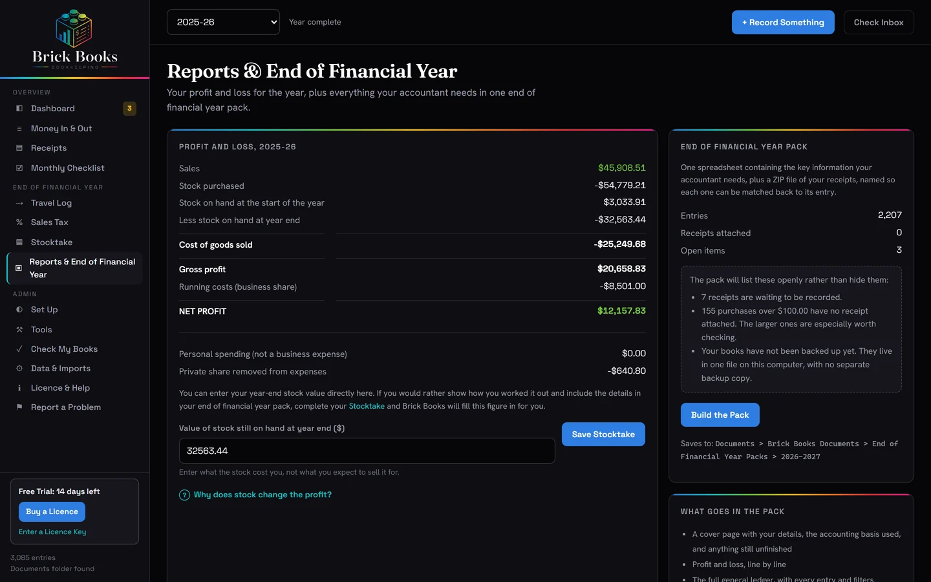Click the Monthly Checklist checkbox icon

(19, 168)
